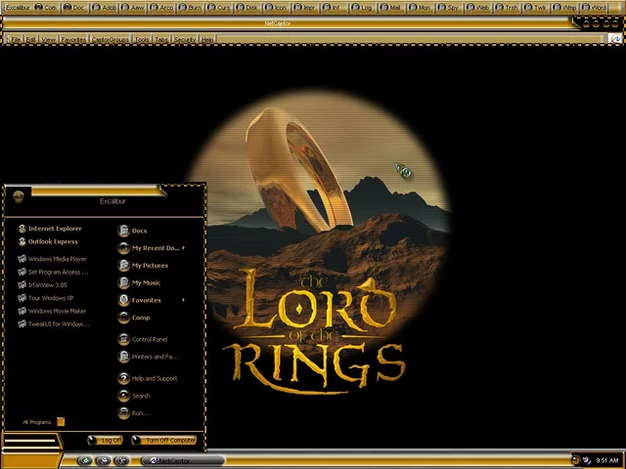Open the Impr toolbar shortcut

click(x=306, y=7)
